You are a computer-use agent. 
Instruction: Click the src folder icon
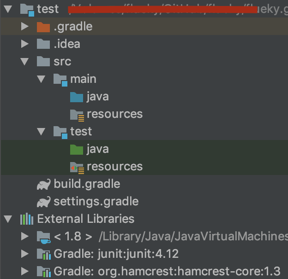point(43,61)
